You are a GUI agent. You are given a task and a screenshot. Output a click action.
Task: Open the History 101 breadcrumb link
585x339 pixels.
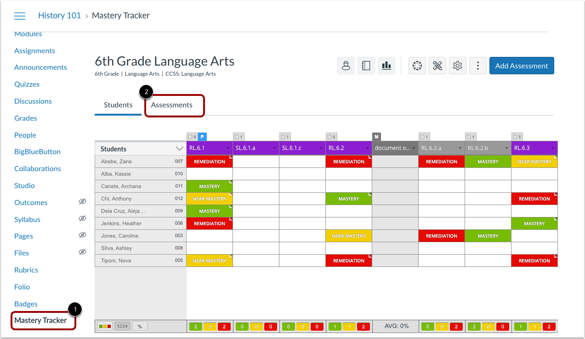[59, 15]
